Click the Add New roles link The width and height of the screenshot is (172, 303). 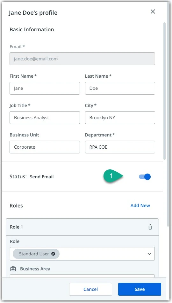(x=140, y=206)
